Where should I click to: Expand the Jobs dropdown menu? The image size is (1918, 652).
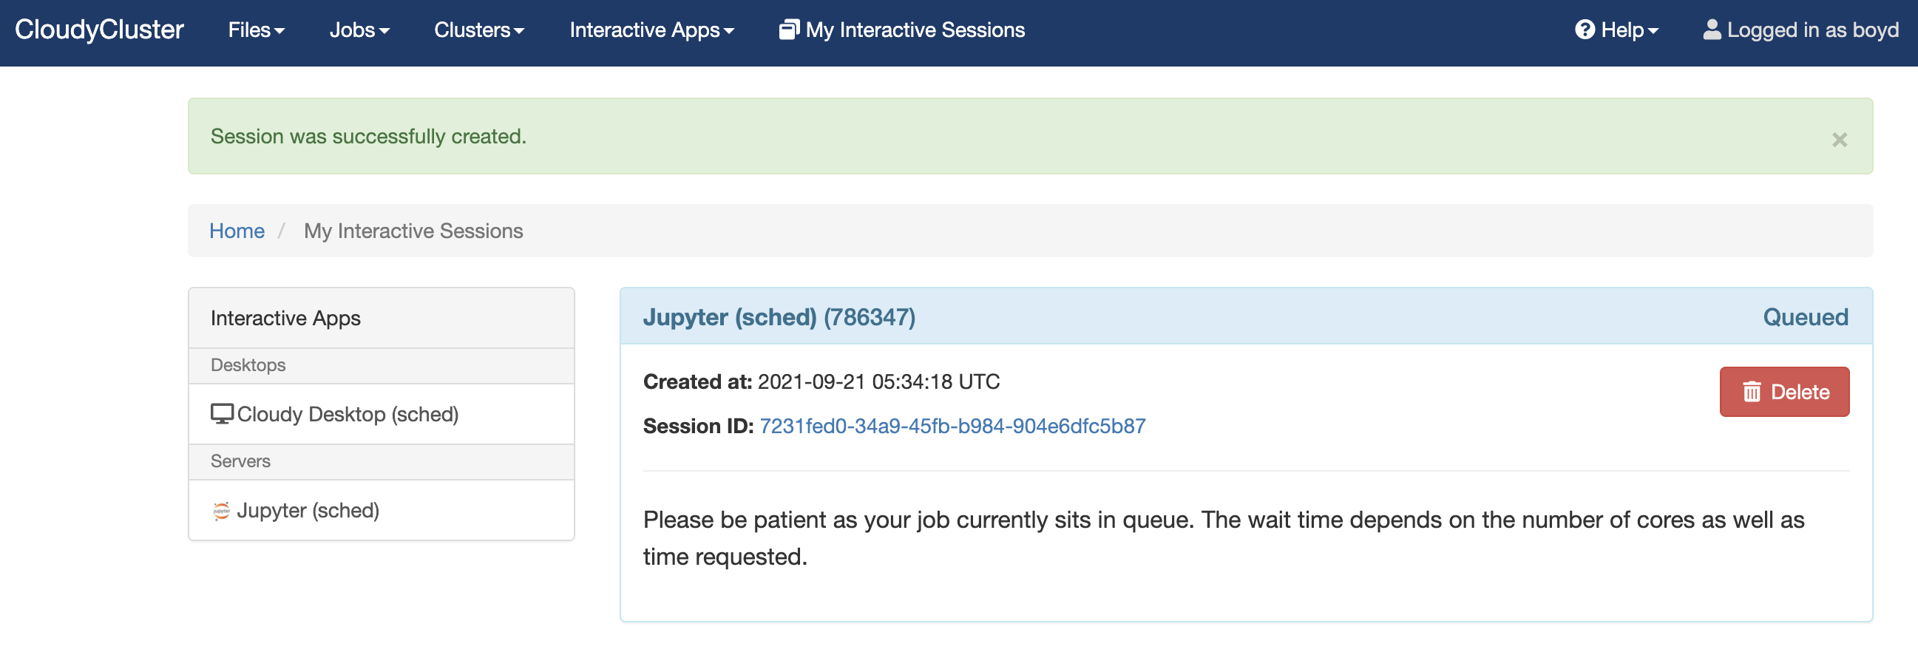pyautogui.click(x=359, y=30)
